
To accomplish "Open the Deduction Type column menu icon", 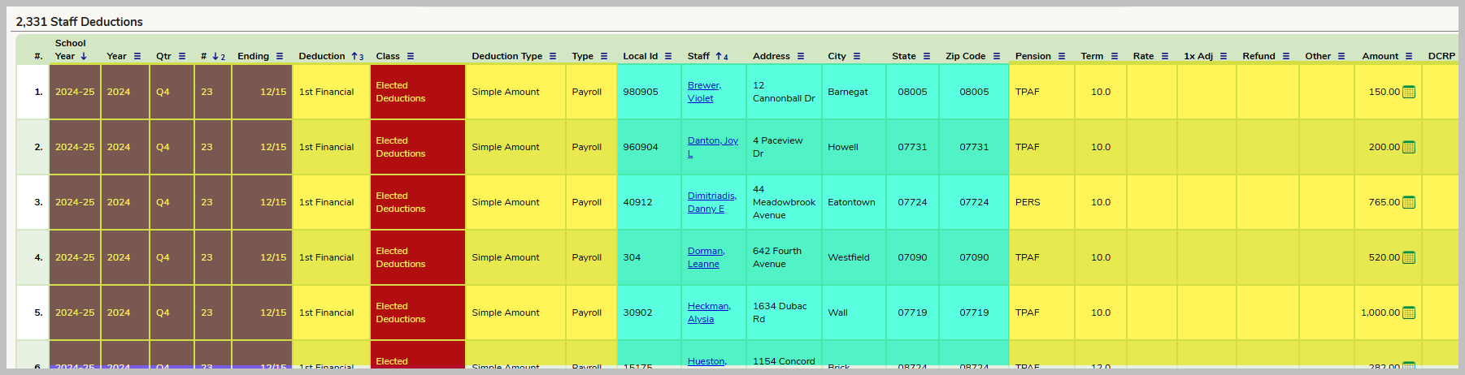I will pyautogui.click(x=553, y=56).
